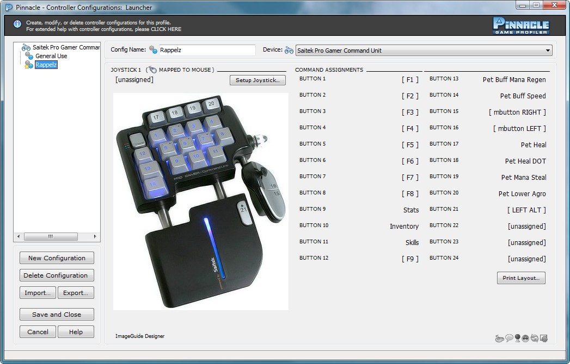Click the [unassigned] value for Button 23
The height and width of the screenshot is (364, 570).
click(527, 243)
